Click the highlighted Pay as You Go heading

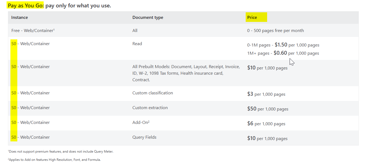pos(26,5)
